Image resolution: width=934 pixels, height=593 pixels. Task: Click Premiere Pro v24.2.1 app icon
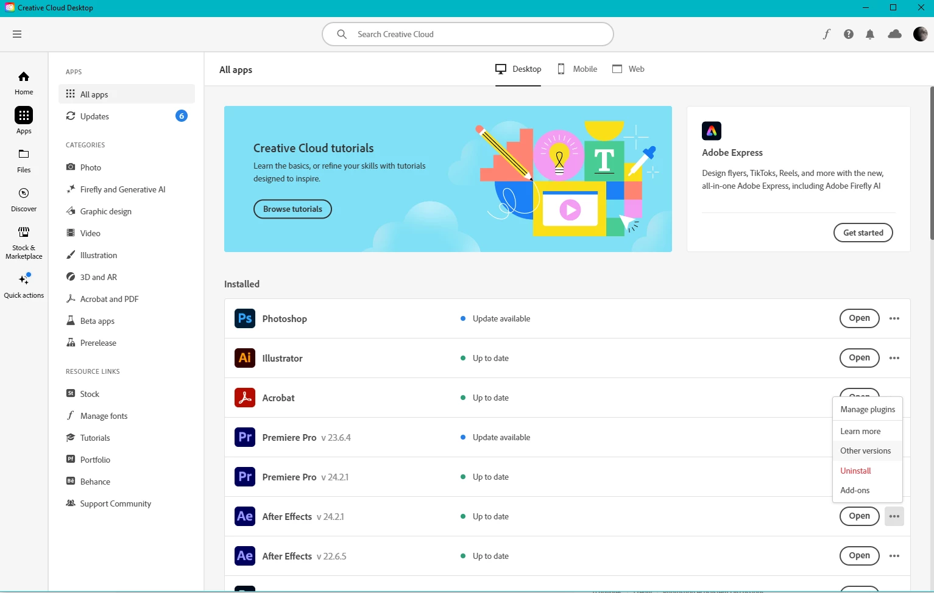click(245, 477)
